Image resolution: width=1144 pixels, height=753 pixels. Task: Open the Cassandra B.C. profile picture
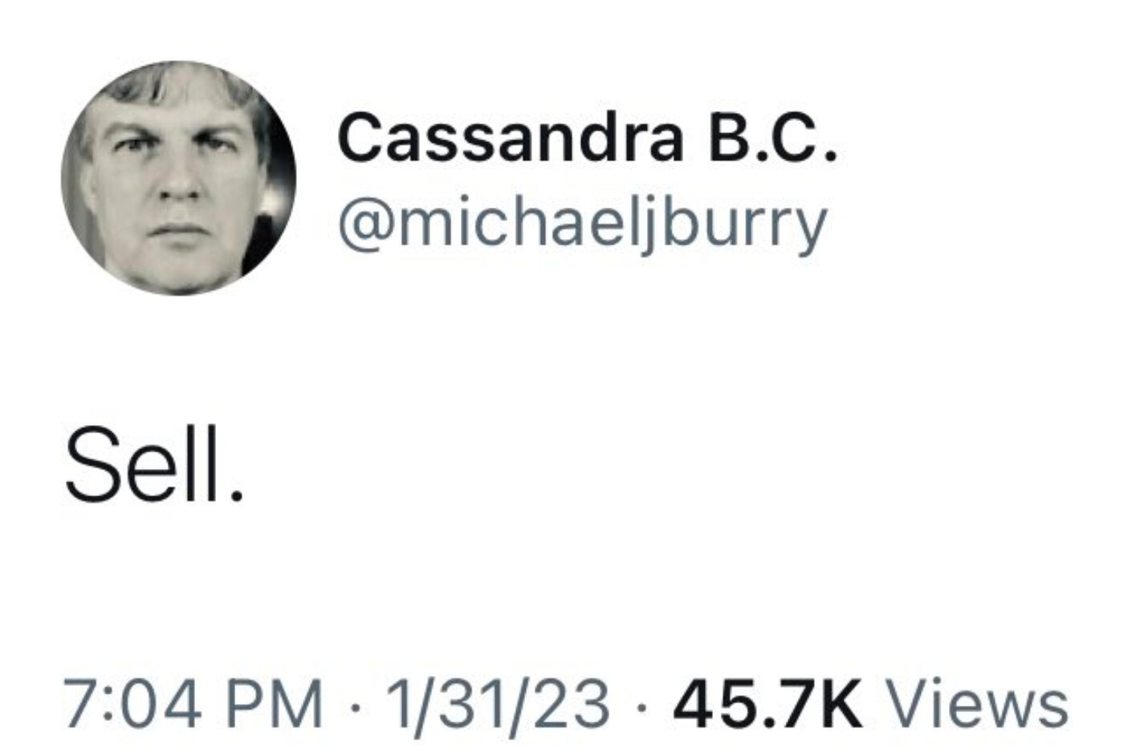[x=178, y=177]
